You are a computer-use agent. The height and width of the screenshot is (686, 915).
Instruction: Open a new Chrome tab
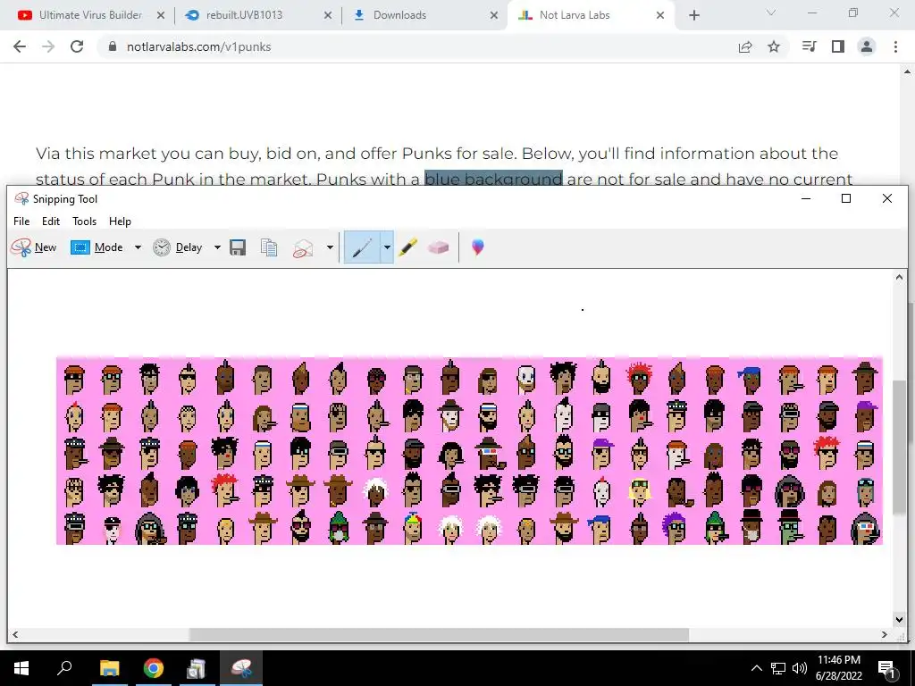693,15
